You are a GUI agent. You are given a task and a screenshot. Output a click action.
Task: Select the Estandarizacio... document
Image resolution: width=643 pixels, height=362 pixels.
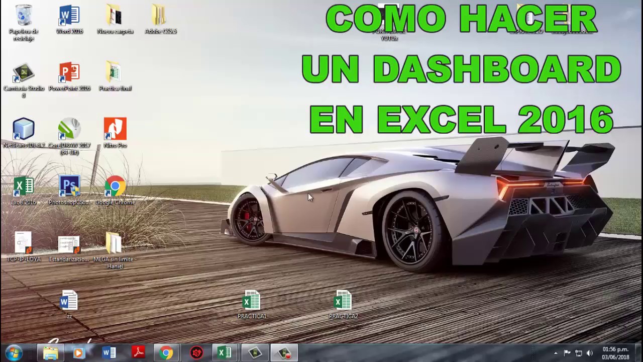click(x=69, y=248)
